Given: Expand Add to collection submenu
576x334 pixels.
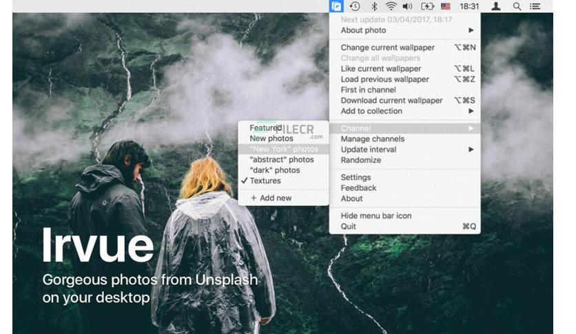Looking at the screenshot, I should (x=405, y=111).
